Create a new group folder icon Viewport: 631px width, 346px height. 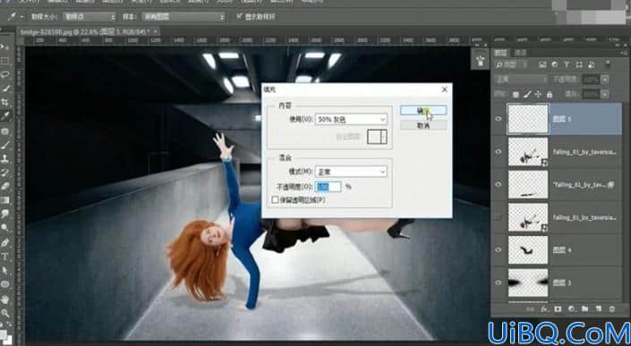tap(584, 309)
